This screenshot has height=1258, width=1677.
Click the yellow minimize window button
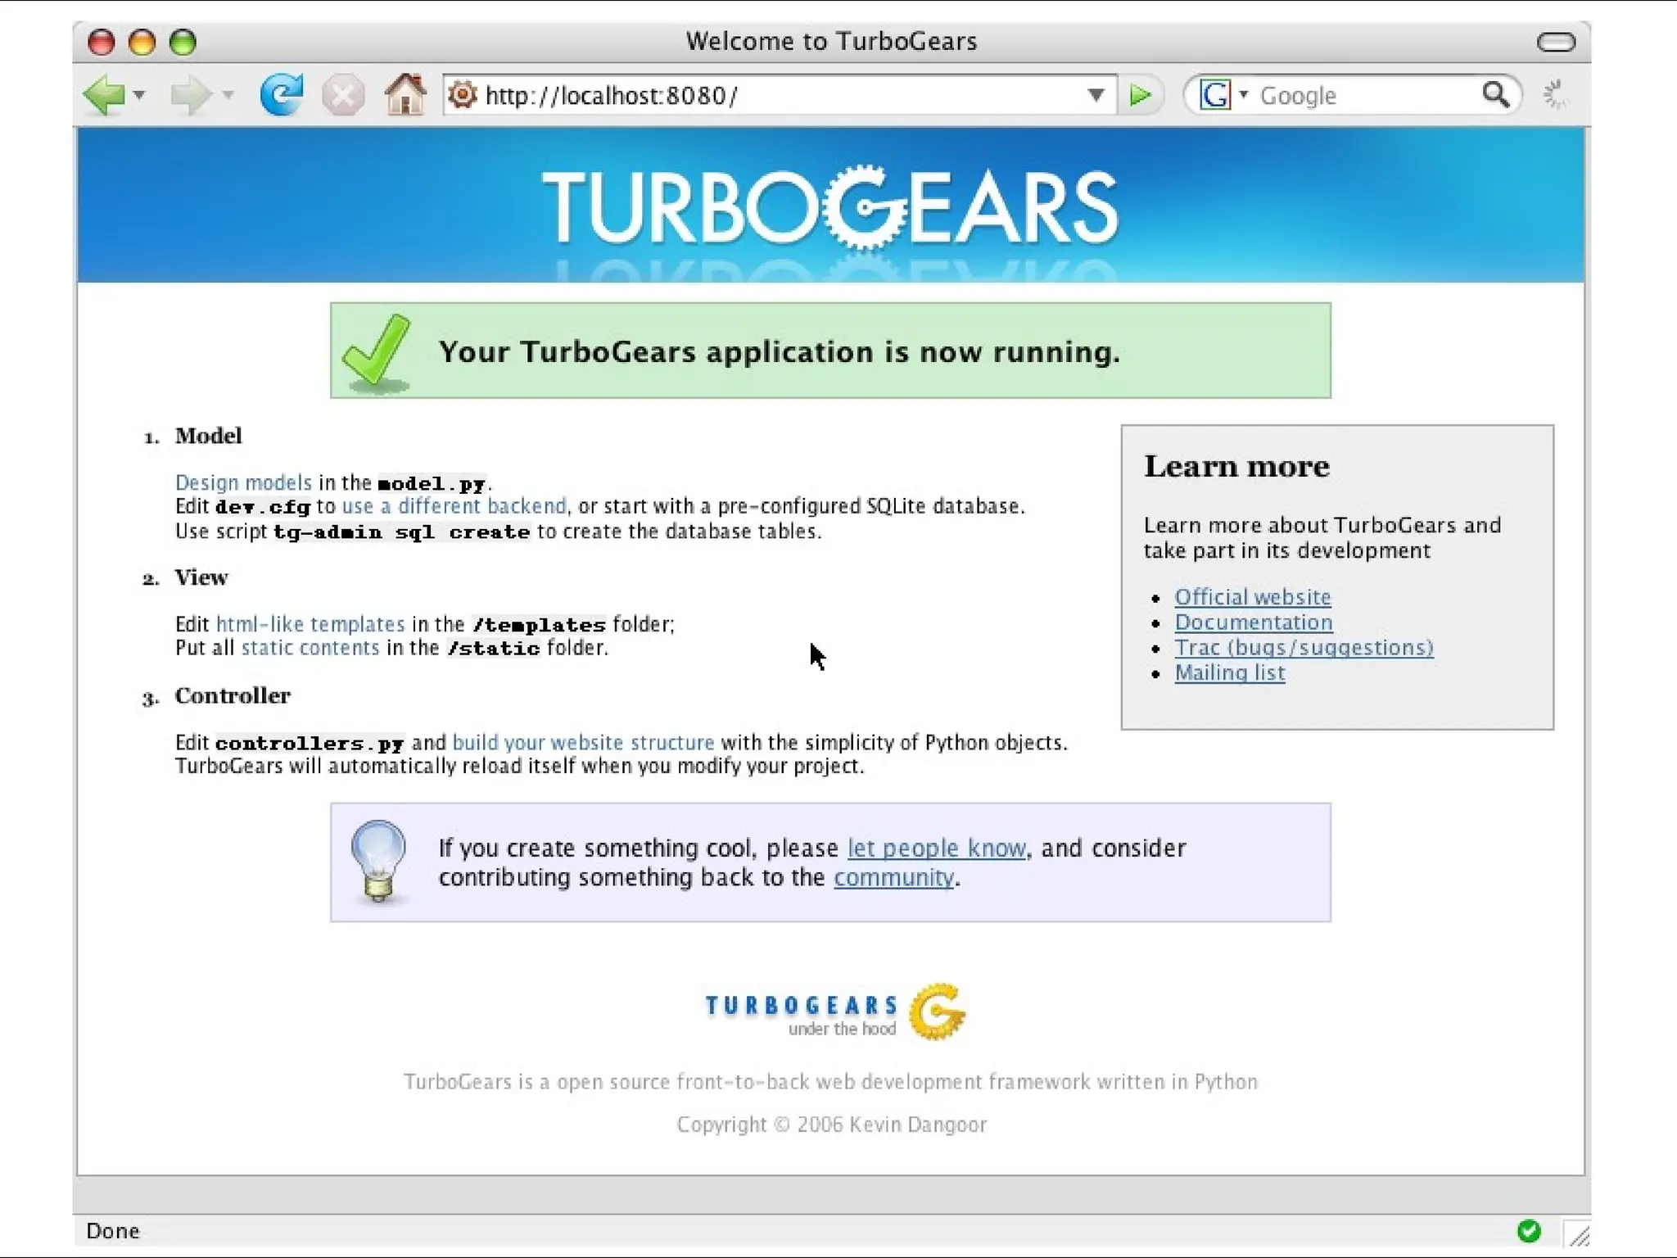pyautogui.click(x=142, y=42)
